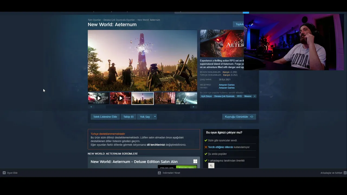The height and width of the screenshot is (195, 347).
Task: Click left arrow of thumbnail scroller
Action: tap(91, 107)
